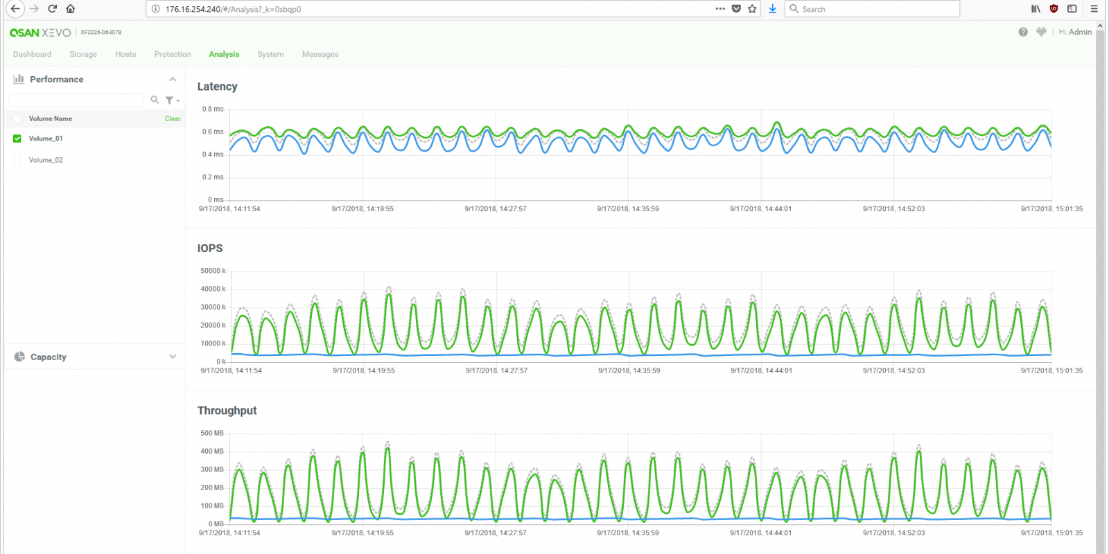Click the XF2026-D63078 device name
Screen dimensions: 1109x554
pos(101,33)
